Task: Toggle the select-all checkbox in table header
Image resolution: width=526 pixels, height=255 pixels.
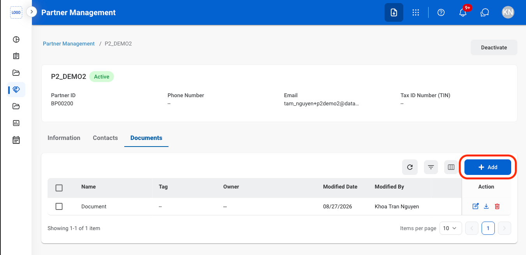Action: pyautogui.click(x=59, y=188)
